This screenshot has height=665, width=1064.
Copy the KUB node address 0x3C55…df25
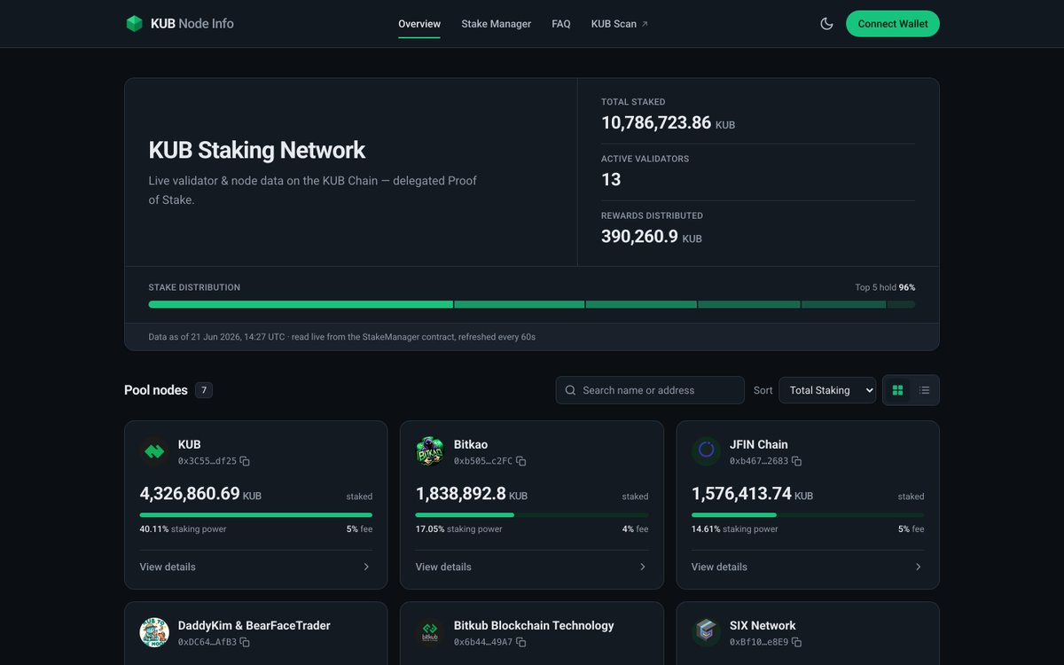[245, 461]
